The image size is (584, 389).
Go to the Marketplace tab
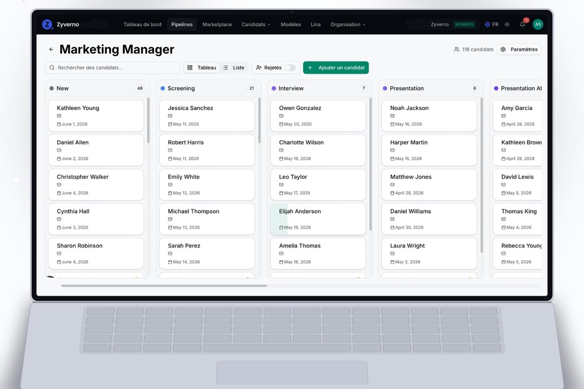(x=217, y=24)
